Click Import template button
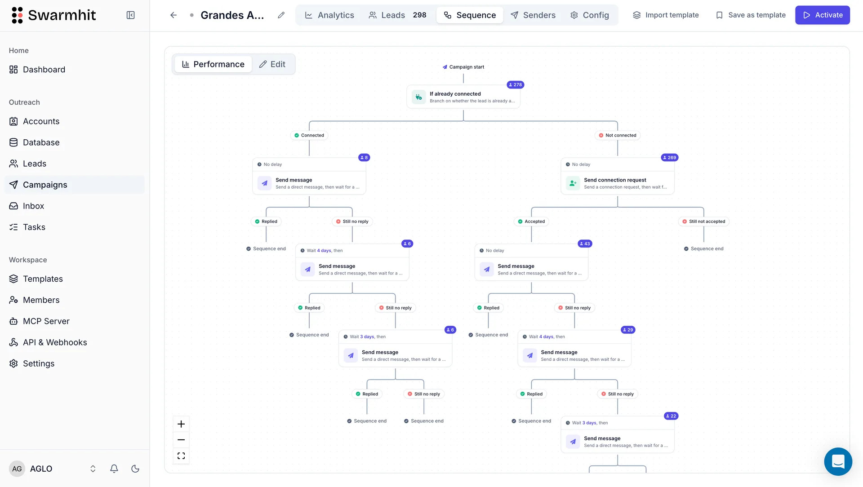The width and height of the screenshot is (863, 487). click(x=666, y=15)
